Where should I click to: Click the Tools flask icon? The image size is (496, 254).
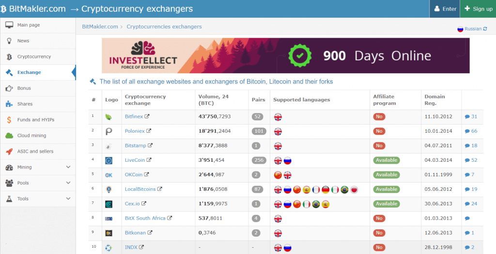tap(9, 199)
